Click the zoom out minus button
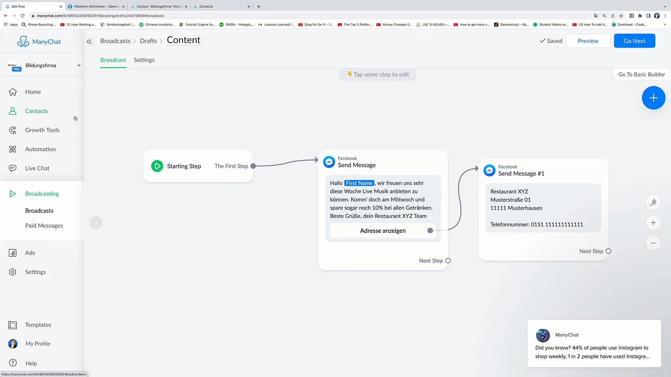 point(654,243)
